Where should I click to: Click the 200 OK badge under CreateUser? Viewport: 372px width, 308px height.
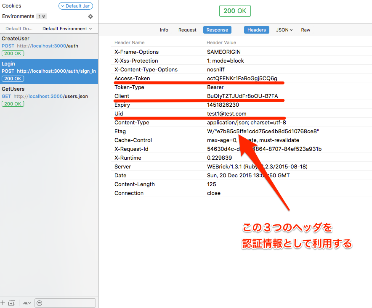pyautogui.click(x=13, y=53)
